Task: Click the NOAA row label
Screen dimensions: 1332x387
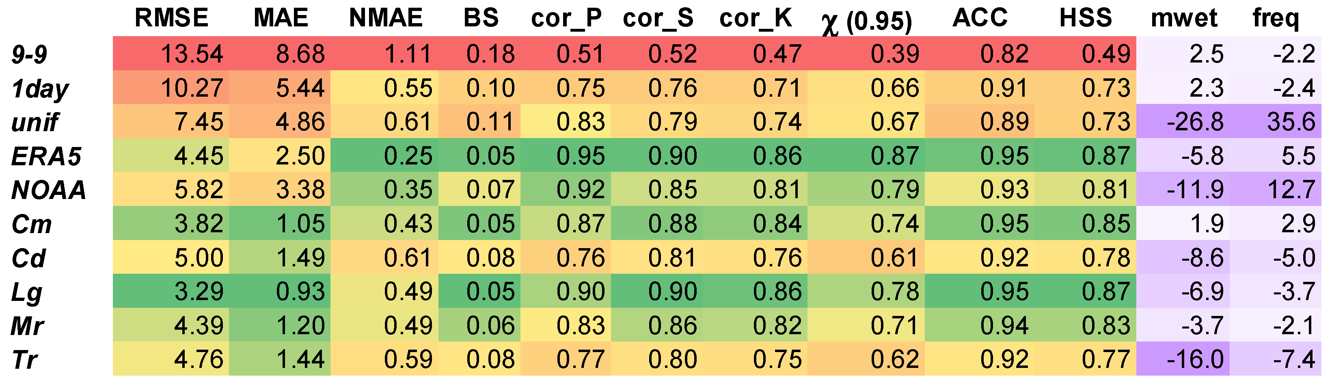Action: [49, 190]
